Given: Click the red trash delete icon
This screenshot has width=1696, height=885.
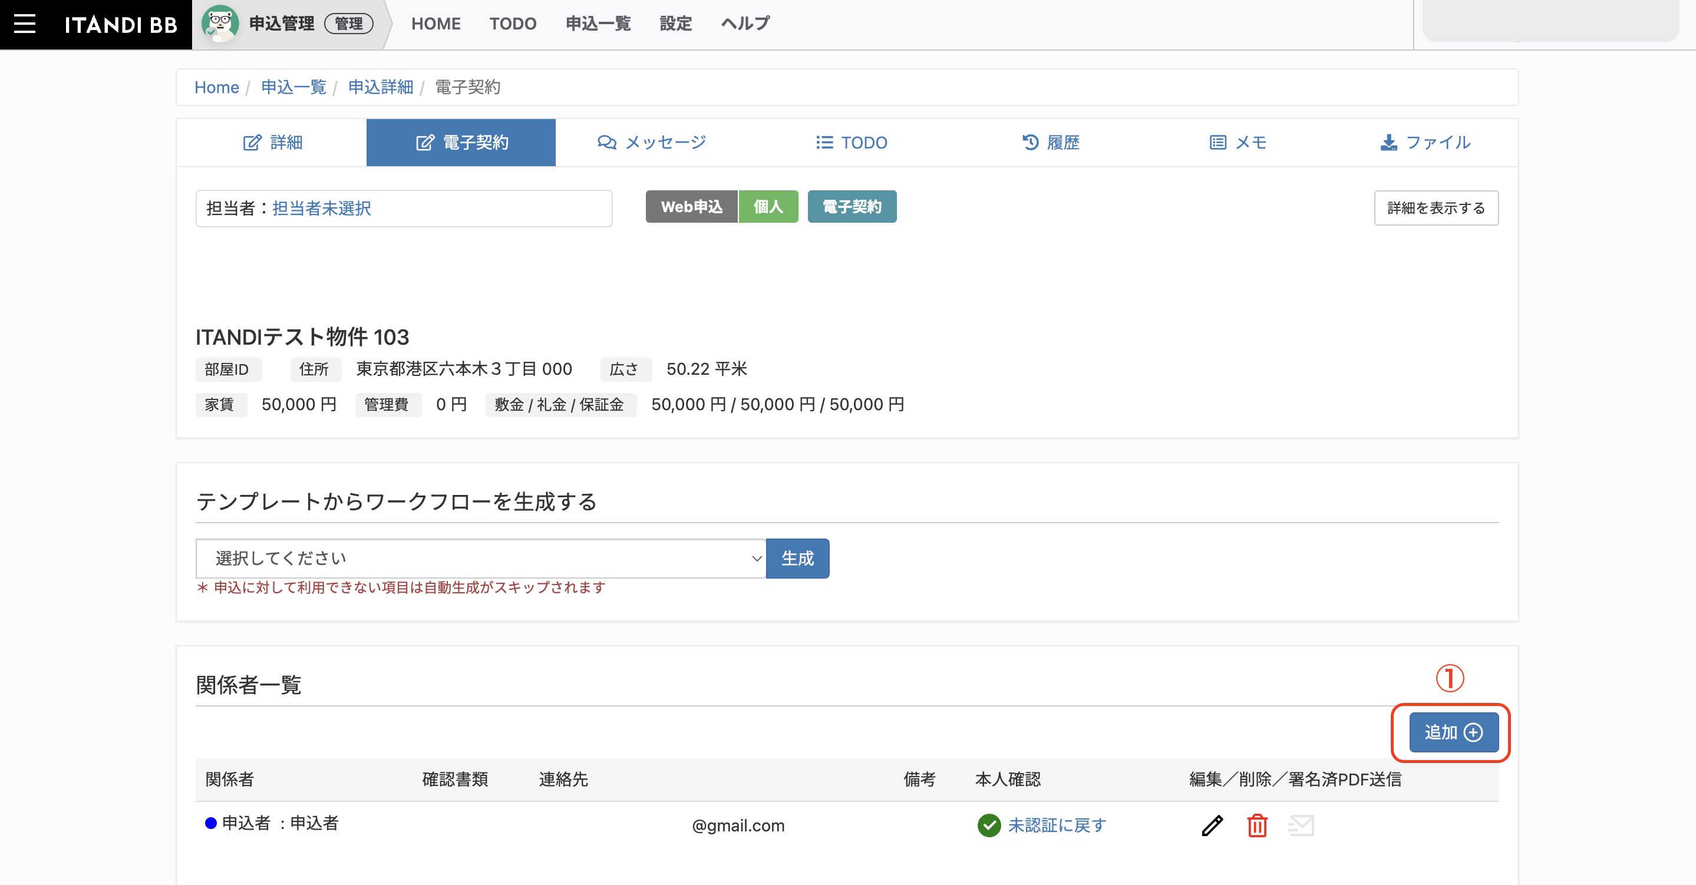Looking at the screenshot, I should pyautogui.click(x=1257, y=825).
